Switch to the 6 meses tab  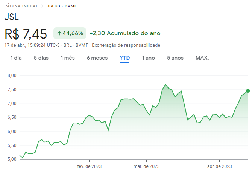(x=97, y=58)
